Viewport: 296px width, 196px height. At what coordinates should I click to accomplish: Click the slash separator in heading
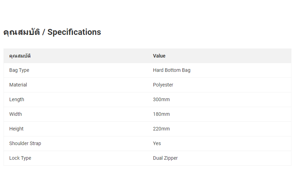point(44,32)
